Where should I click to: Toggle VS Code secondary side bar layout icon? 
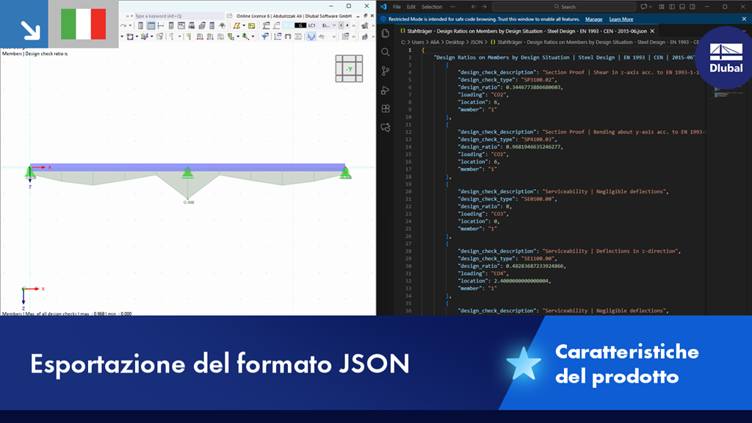(693, 7)
